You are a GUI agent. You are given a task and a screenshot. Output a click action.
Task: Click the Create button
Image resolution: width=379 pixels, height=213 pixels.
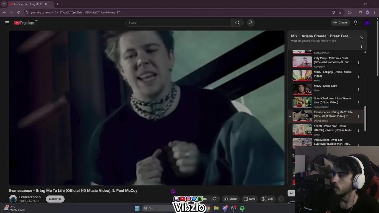point(340,23)
